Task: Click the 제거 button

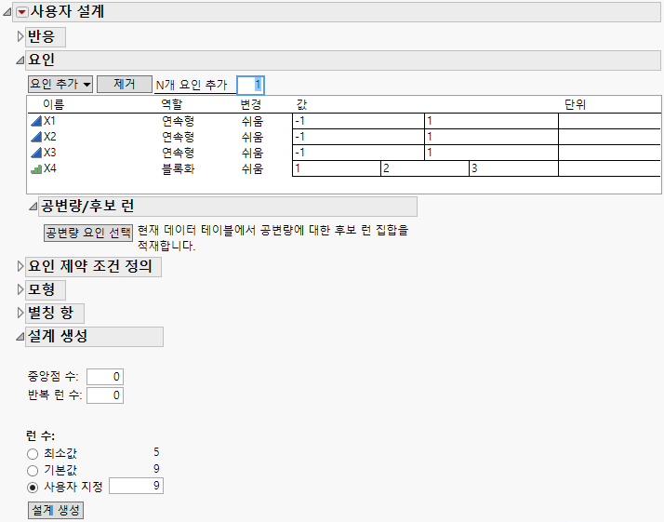Action: coord(125,85)
